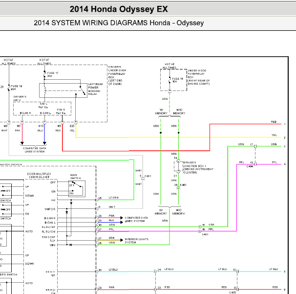Click the "BLU" wire label at pin 30
The image size is (296, 294).
pos(111,220)
